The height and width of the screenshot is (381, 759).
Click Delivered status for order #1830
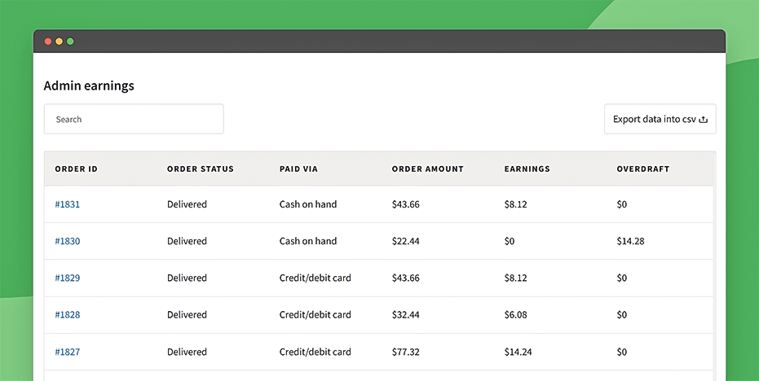point(187,241)
